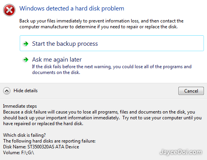Start the backup process
Image resolution: width=207 pixels, height=160 pixels.
(x=112, y=43)
